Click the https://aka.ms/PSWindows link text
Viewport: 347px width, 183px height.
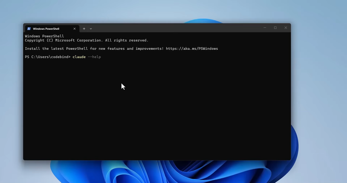[192, 49]
